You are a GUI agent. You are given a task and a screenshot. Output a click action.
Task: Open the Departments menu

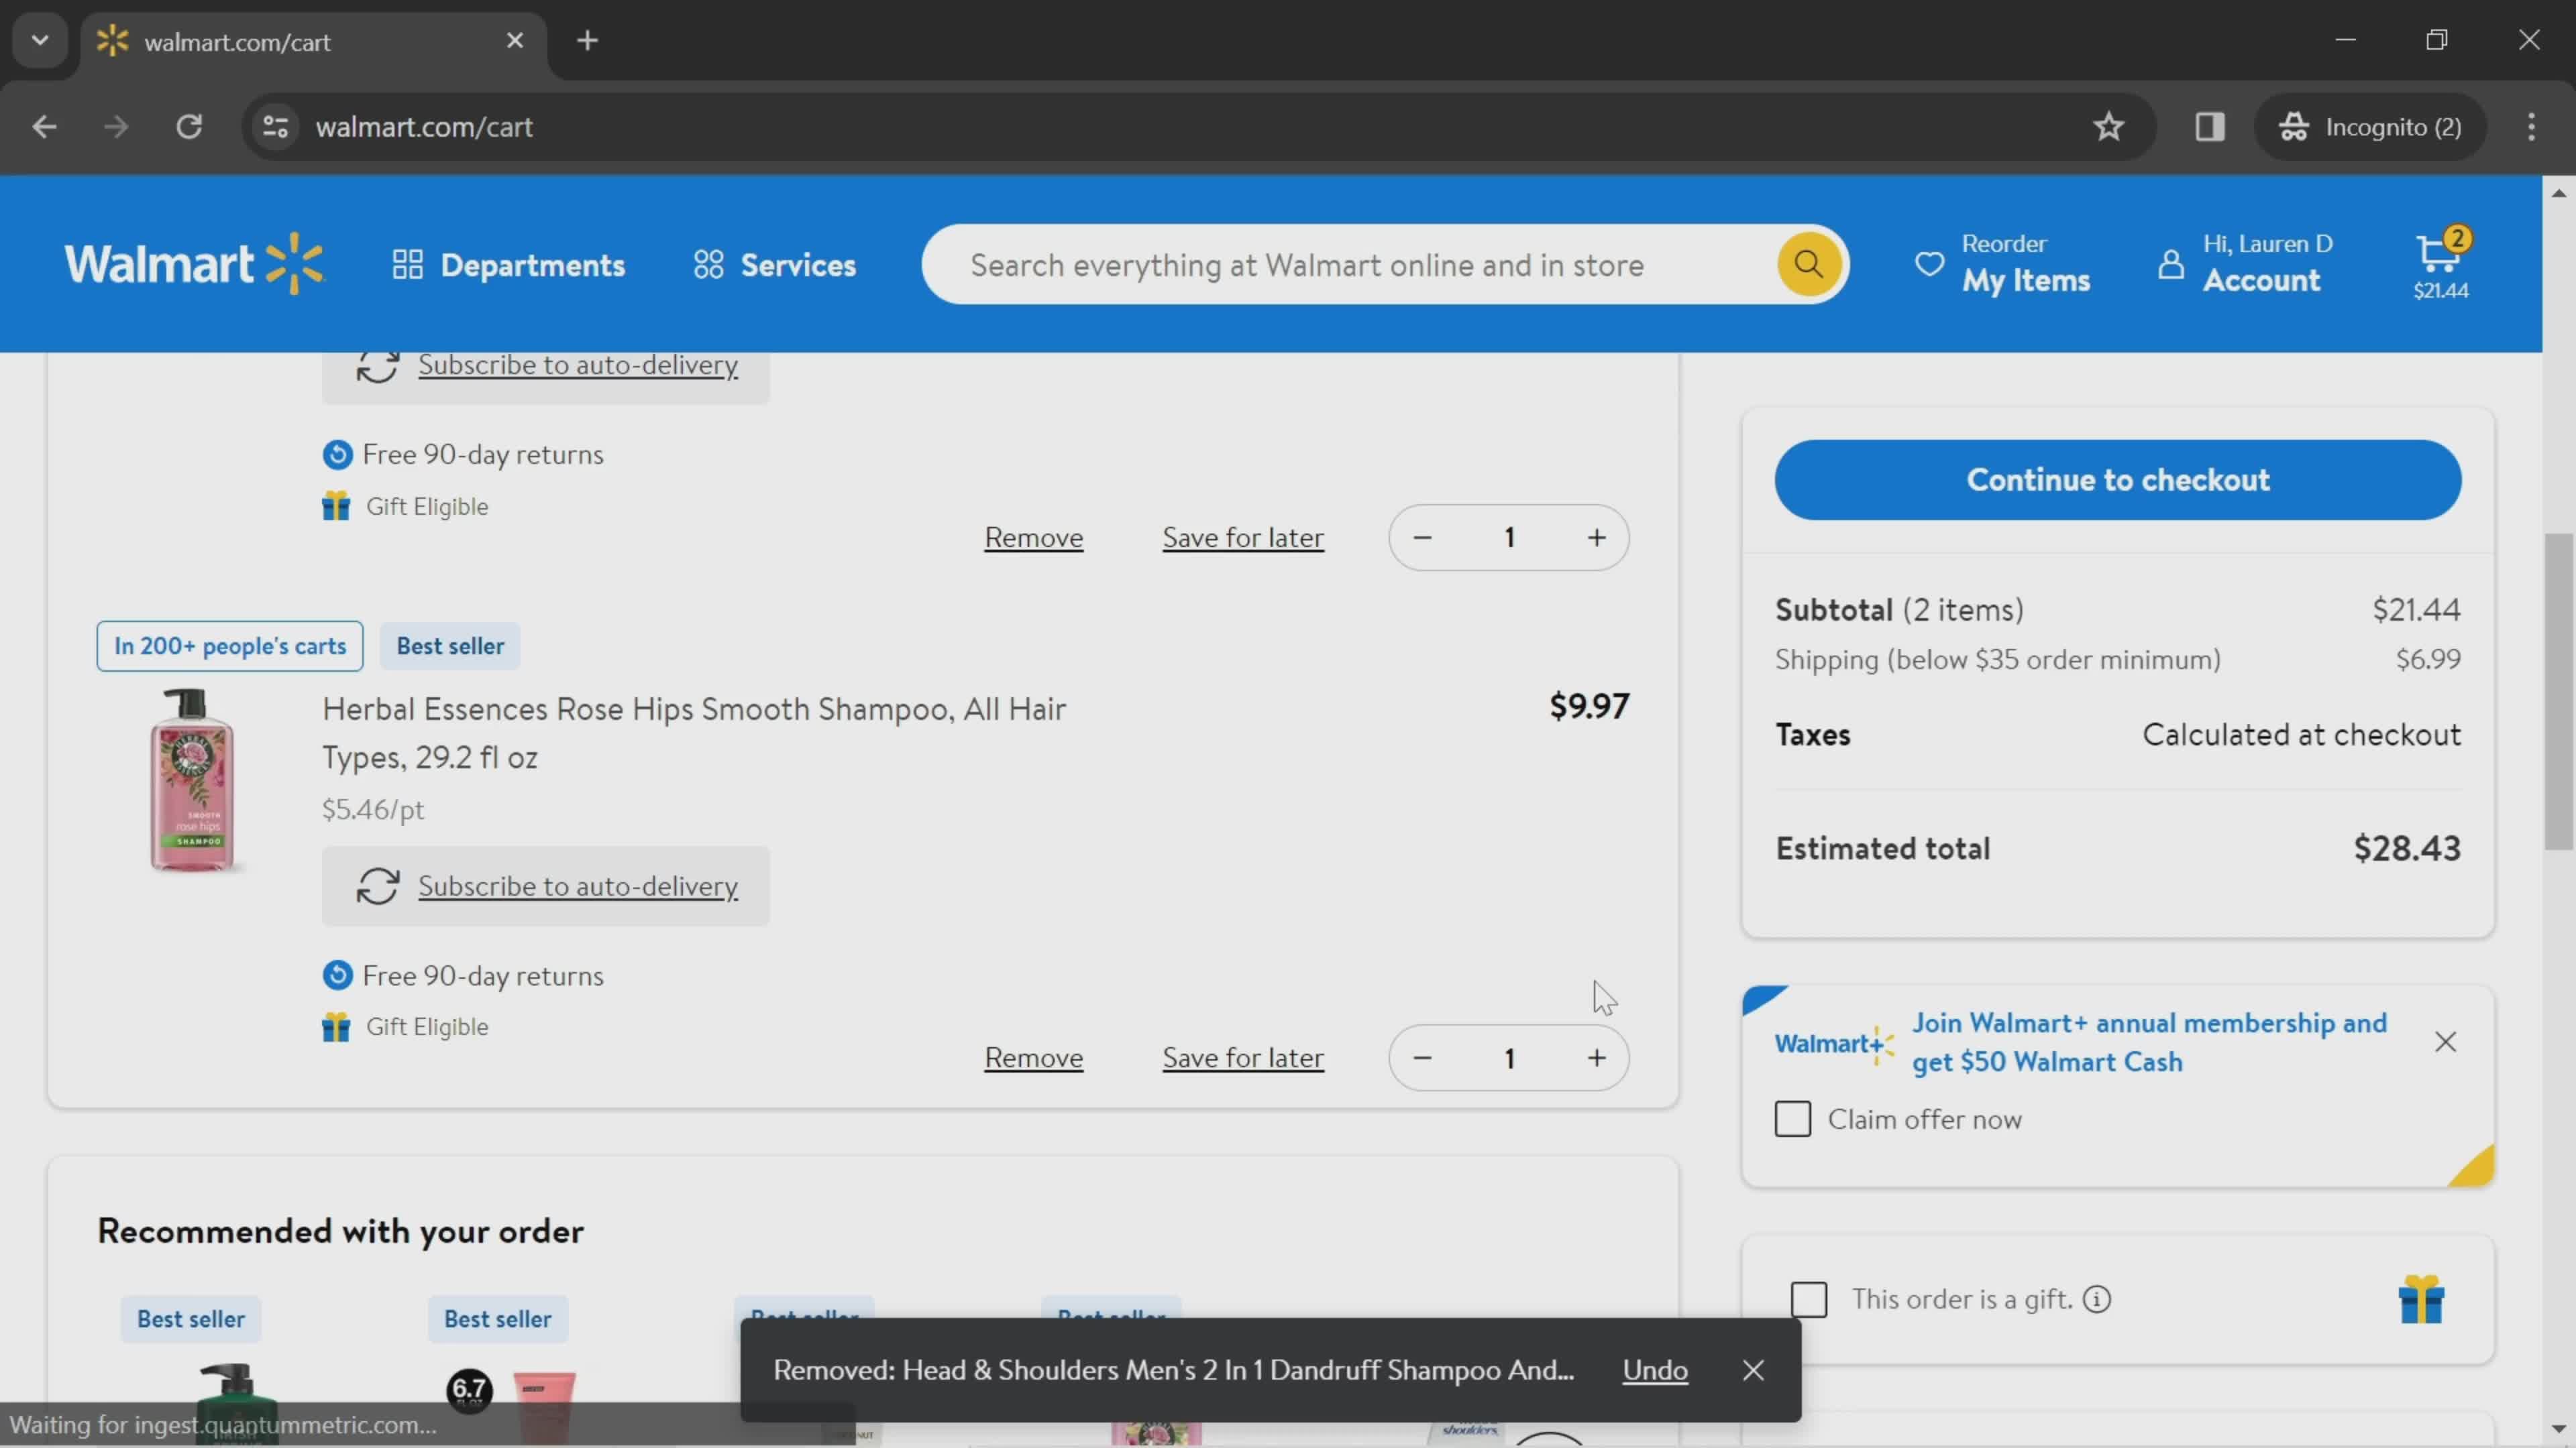coord(508,265)
